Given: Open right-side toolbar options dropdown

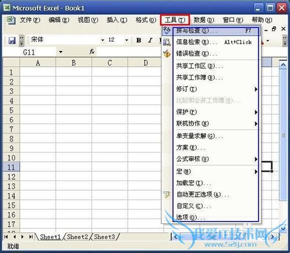Looking at the screenshot, I should pyautogui.click(x=285, y=41).
